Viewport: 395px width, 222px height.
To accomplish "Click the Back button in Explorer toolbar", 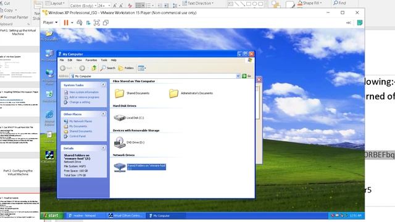I will [66, 68].
